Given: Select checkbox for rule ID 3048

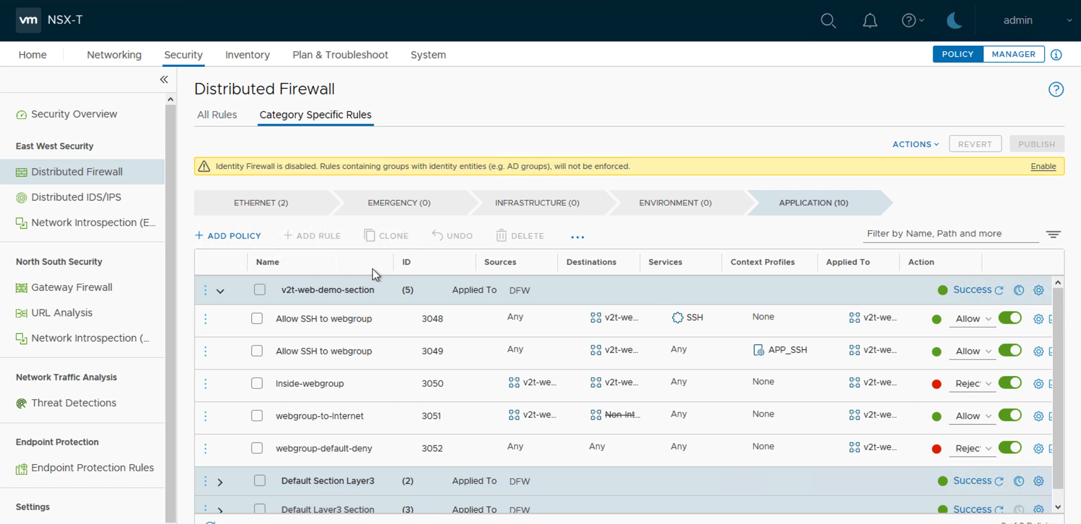Looking at the screenshot, I should click(x=257, y=318).
